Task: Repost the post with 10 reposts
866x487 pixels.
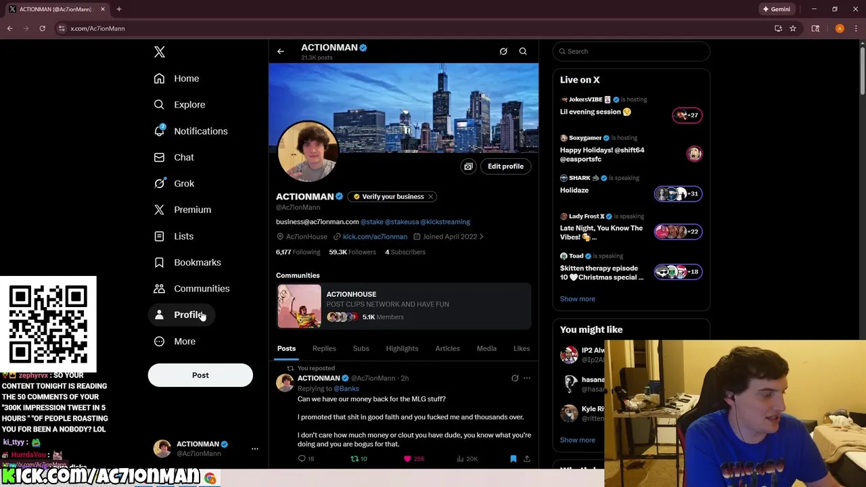Action: 359,459
